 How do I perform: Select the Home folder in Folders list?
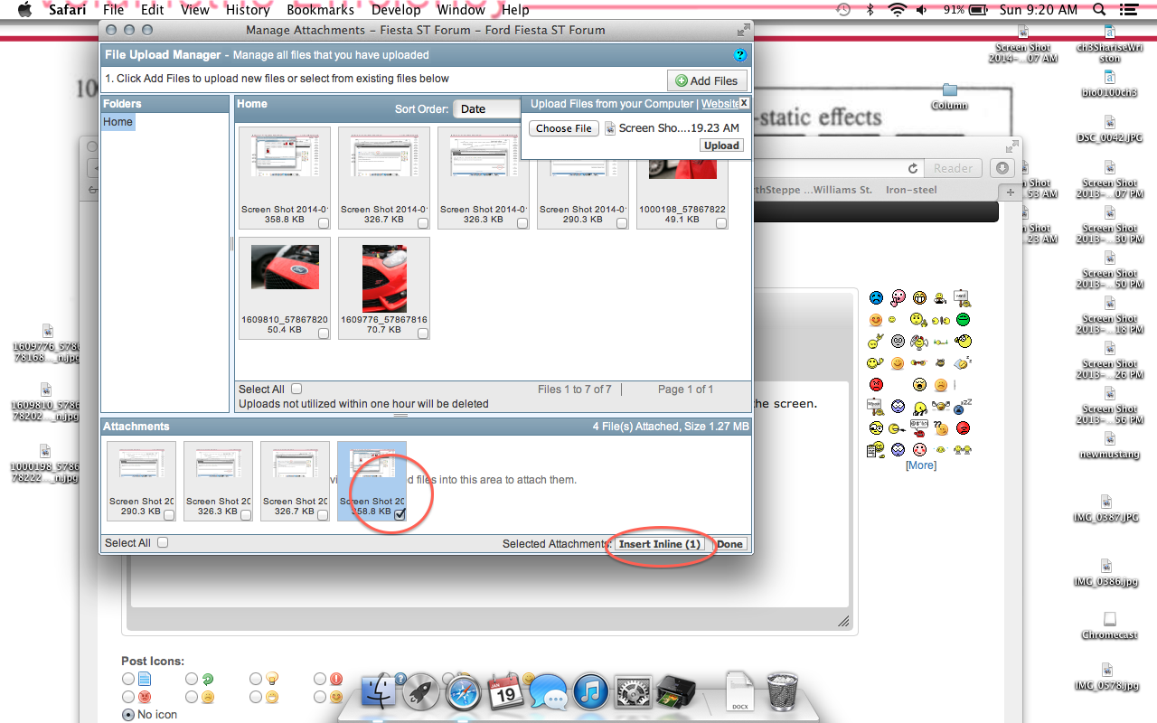(x=118, y=122)
